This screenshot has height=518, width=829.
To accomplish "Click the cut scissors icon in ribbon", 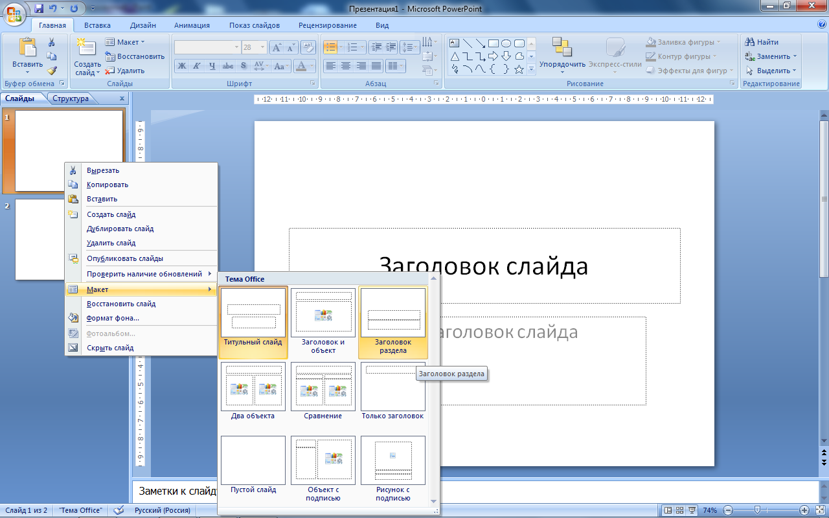I will pyautogui.click(x=52, y=42).
